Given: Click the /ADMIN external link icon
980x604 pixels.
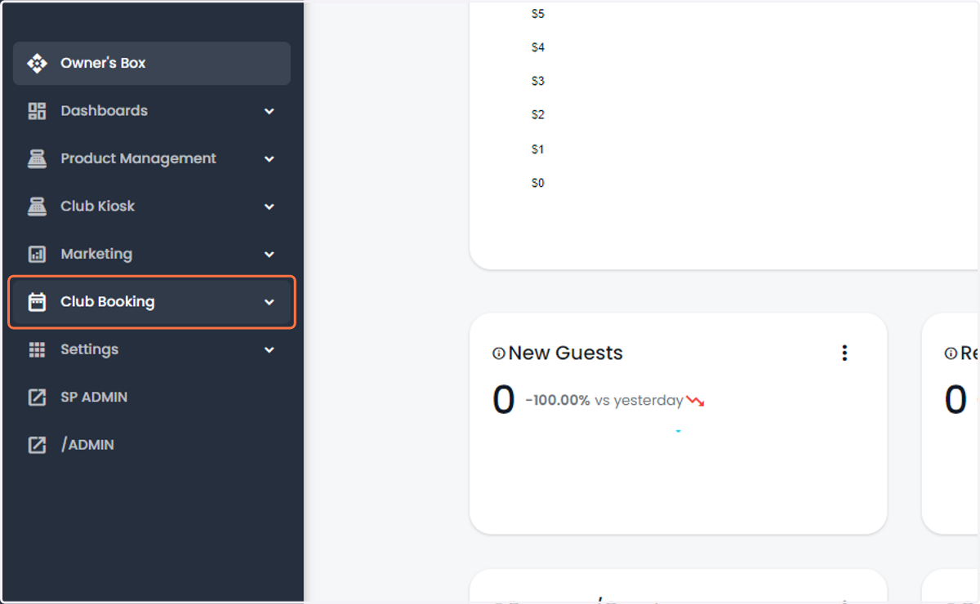Looking at the screenshot, I should point(37,445).
